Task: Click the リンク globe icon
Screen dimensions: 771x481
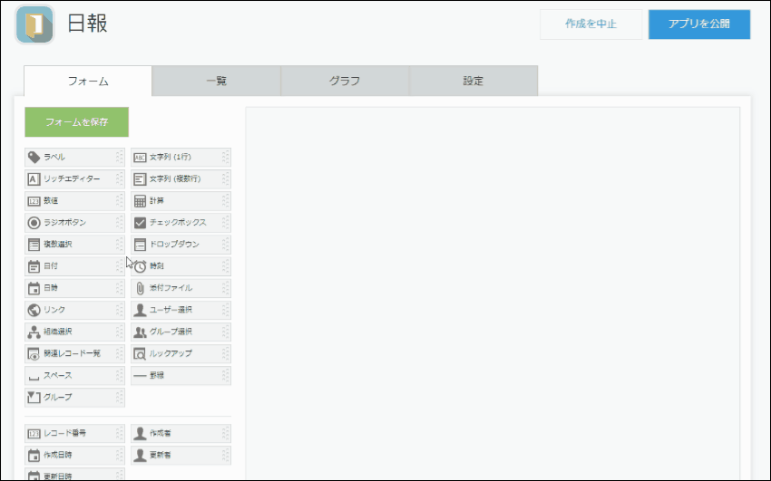Action: [x=34, y=310]
